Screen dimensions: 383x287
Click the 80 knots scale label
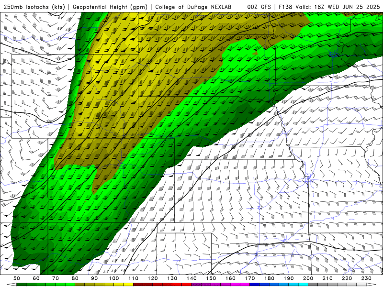[x=75, y=278]
